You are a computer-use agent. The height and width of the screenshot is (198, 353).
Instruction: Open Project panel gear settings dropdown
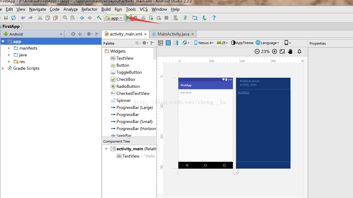[x=89, y=34]
